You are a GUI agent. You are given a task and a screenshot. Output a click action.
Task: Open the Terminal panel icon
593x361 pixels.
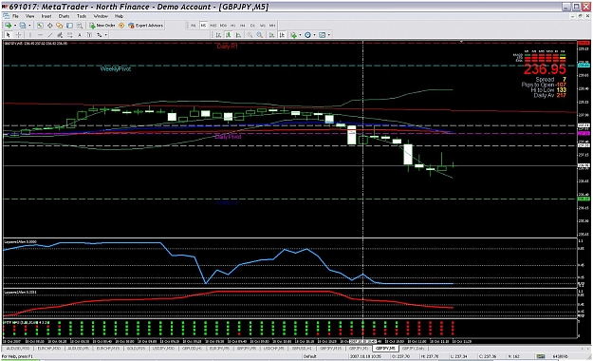pyautogui.click(x=69, y=26)
